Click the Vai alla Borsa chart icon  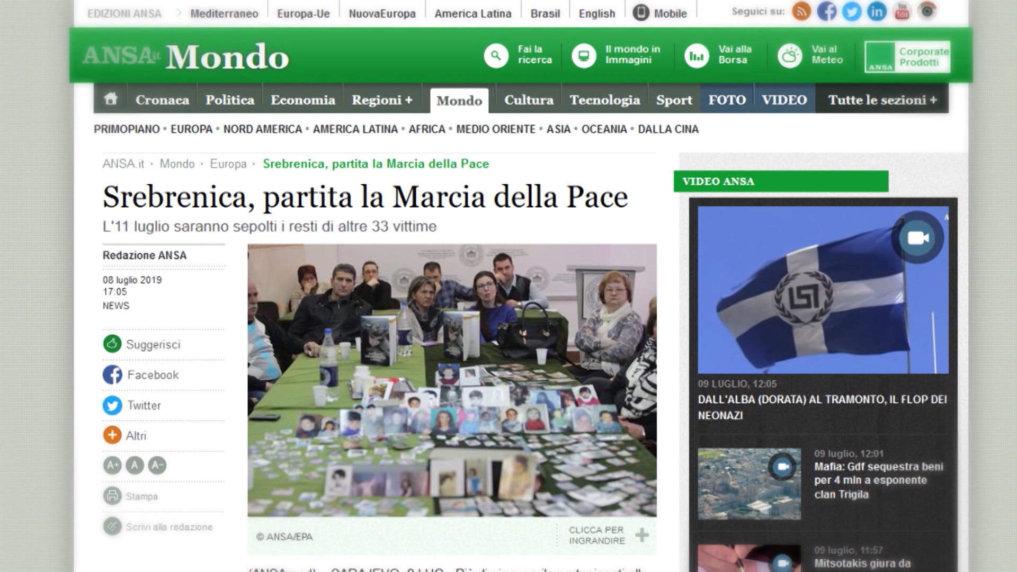pyautogui.click(x=697, y=56)
